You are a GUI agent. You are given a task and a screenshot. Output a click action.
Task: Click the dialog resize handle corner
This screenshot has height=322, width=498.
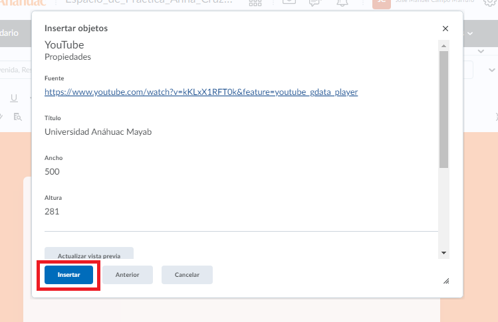click(445, 281)
